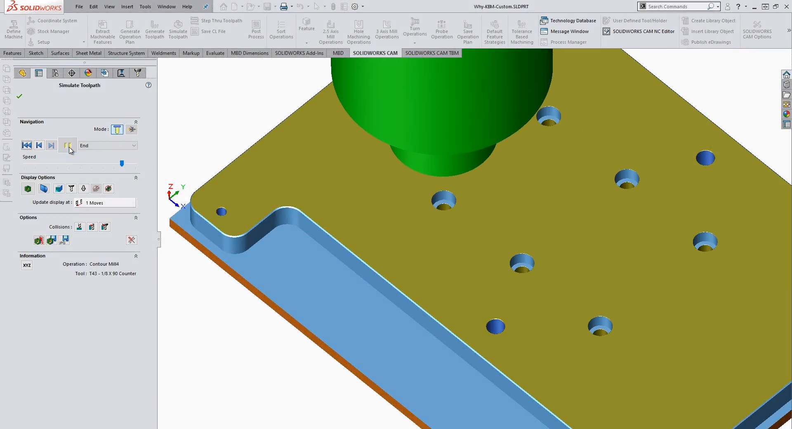The height and width of the screenshot is (429, 792).
Task: Select Tool mode for simulation
Action: [117, 130]
